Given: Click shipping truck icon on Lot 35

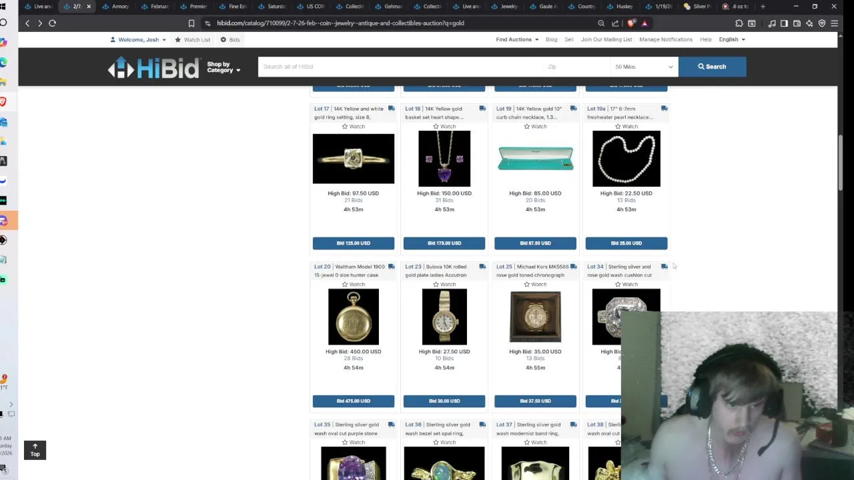Looking at the screenshot, I should coord(391,424).
